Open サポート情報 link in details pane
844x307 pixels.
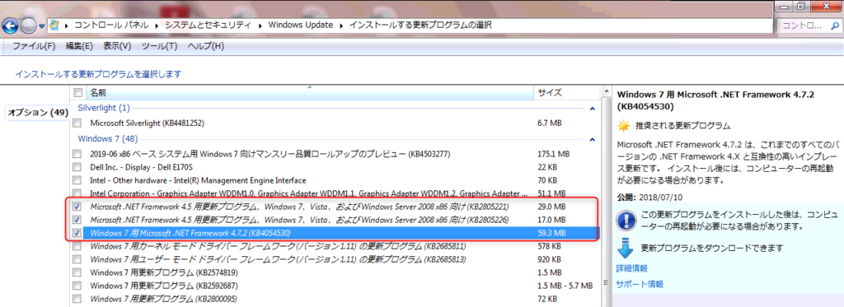[x=640, y=284]
